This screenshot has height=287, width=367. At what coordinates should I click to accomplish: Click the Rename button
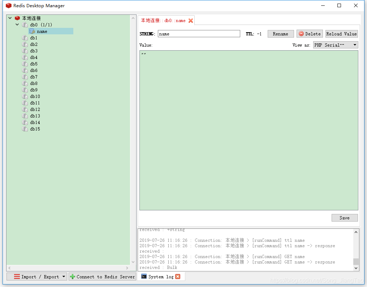pyautogui.click(x=281, y=34)
